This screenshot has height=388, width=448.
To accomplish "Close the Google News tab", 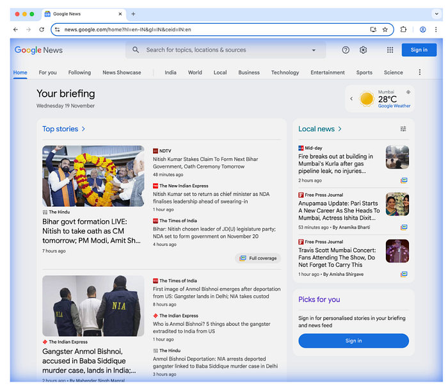I will click(x=120, y=13).
